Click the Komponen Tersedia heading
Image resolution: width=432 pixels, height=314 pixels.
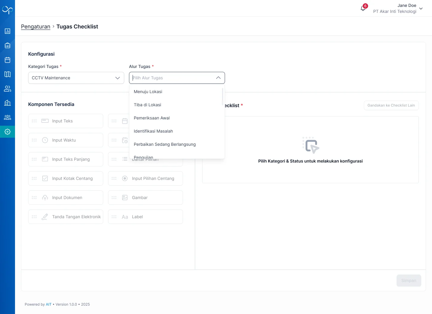coord(51,104)
